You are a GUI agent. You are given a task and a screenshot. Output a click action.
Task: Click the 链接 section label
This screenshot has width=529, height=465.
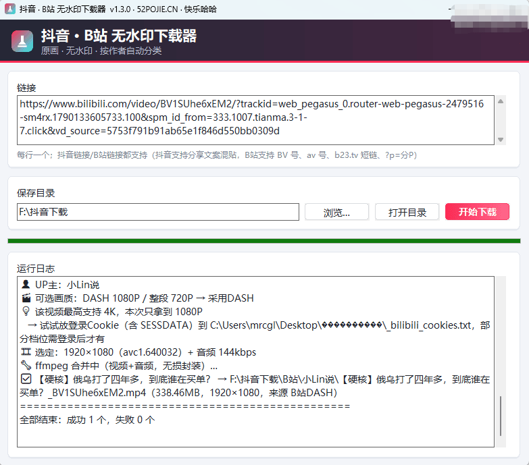26,88
